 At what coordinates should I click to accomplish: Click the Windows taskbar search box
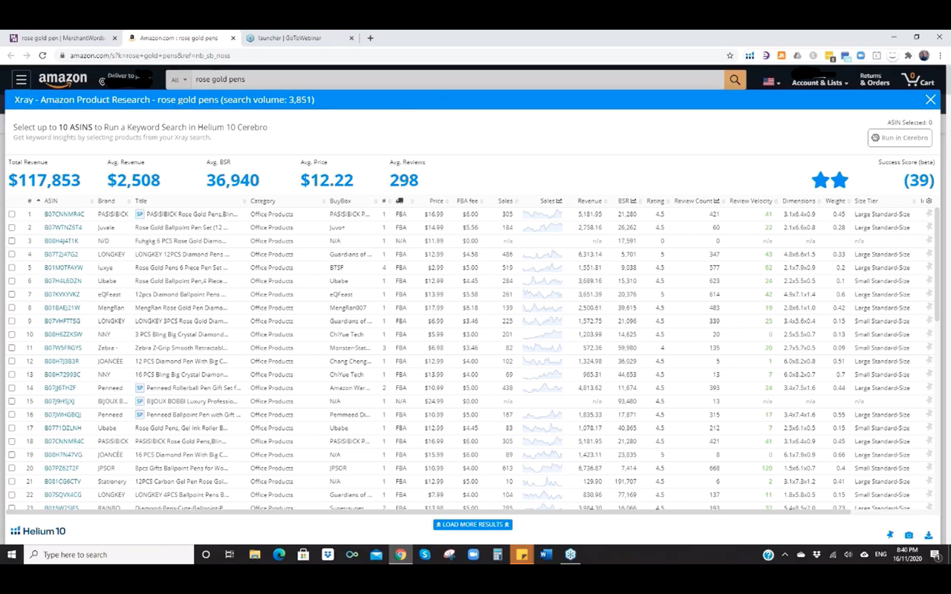(x=108, y=555)
